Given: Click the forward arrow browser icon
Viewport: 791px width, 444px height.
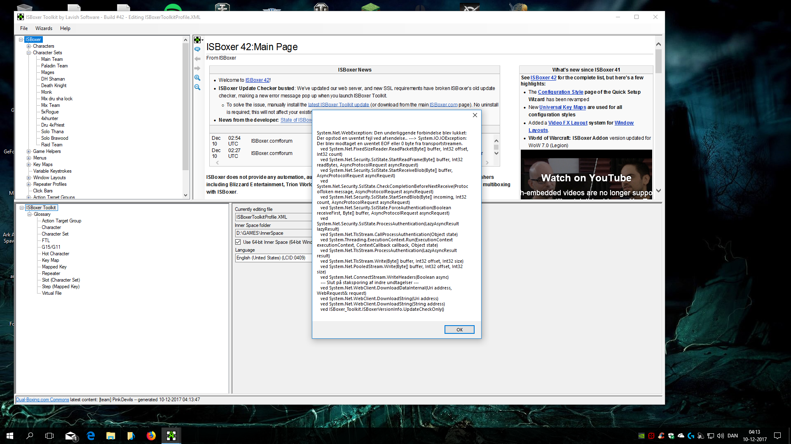Looking at the screenshot, I should click(x=197, y=68).
